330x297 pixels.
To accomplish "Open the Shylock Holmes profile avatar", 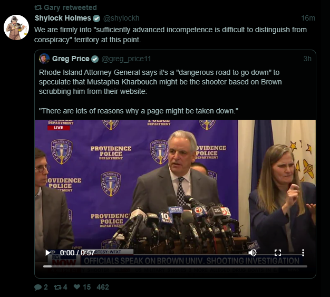I will [16, 27].
